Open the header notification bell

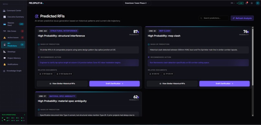click(x=246, y=3)
